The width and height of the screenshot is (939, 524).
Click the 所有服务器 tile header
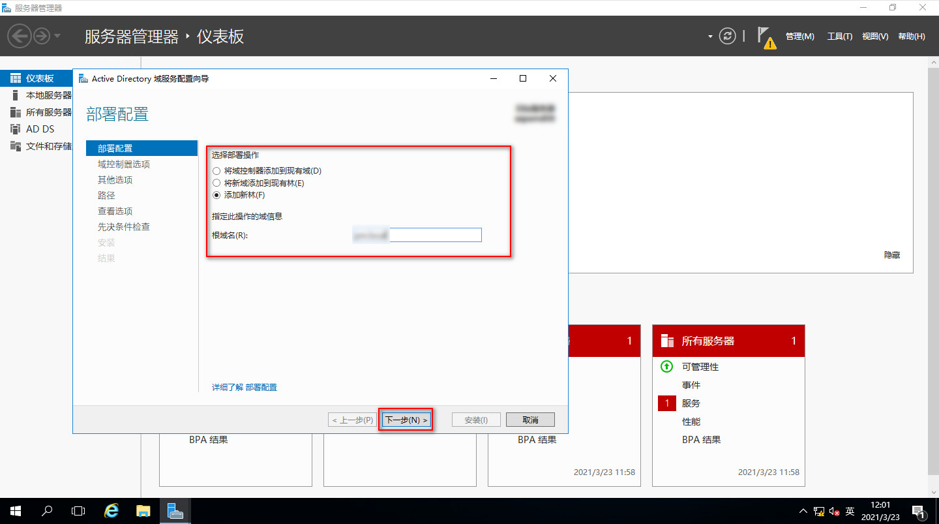[728, 341]
